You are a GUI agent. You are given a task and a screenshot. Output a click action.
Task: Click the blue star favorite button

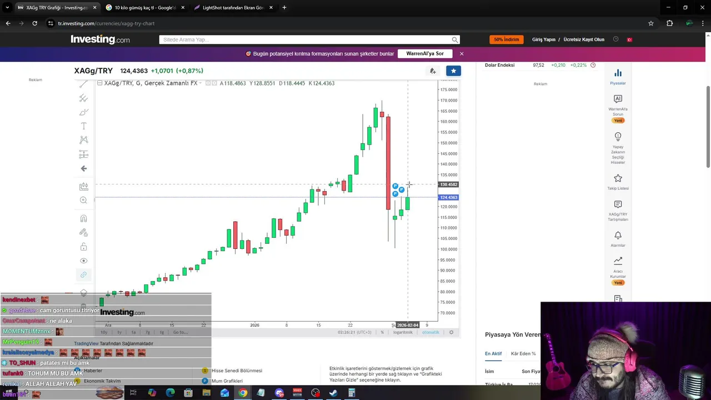click(453, 71)
